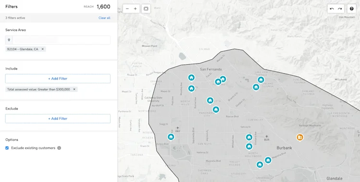
Task: Open the help question mark icon
Action: [x=351, y=9]
